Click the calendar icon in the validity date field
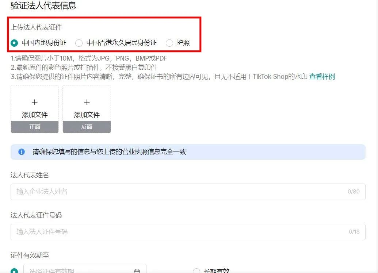Screen dimensions: 378x273 137,270
